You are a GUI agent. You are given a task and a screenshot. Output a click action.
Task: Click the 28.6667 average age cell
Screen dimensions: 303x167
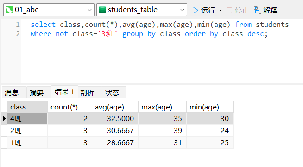[x=115, y=142]
